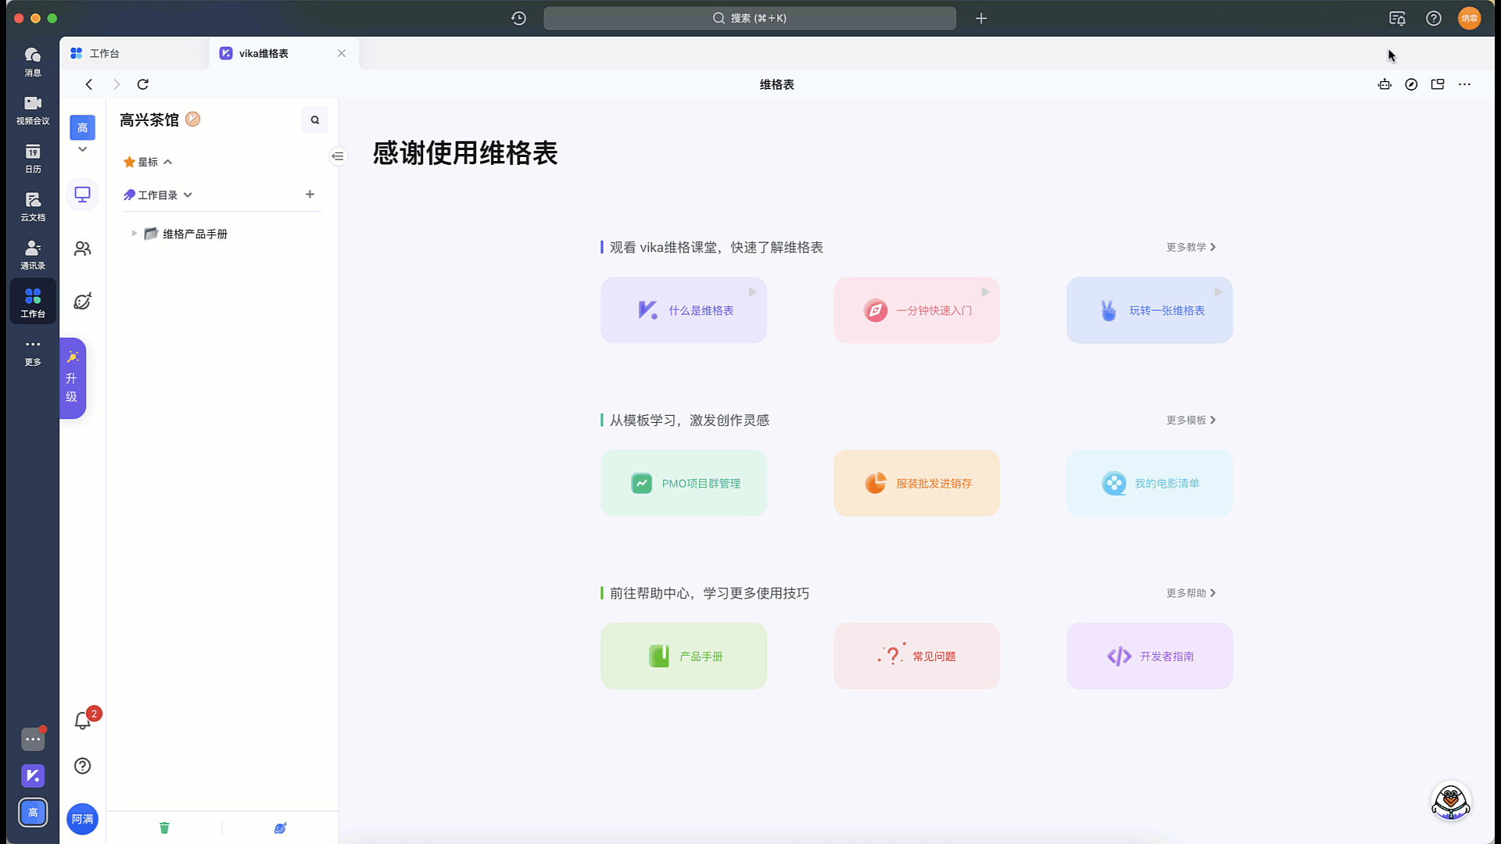Open the members icon in vika sidebar

(x=82, y=249)
